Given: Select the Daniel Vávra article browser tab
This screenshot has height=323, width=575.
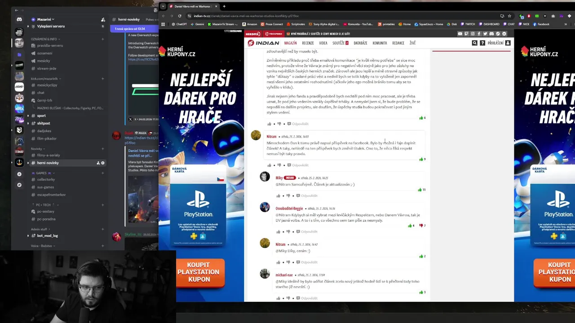Looking at the screenshot, I should pos(192,6).
